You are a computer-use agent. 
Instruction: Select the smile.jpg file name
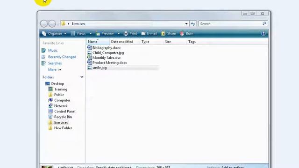[100, 68]
